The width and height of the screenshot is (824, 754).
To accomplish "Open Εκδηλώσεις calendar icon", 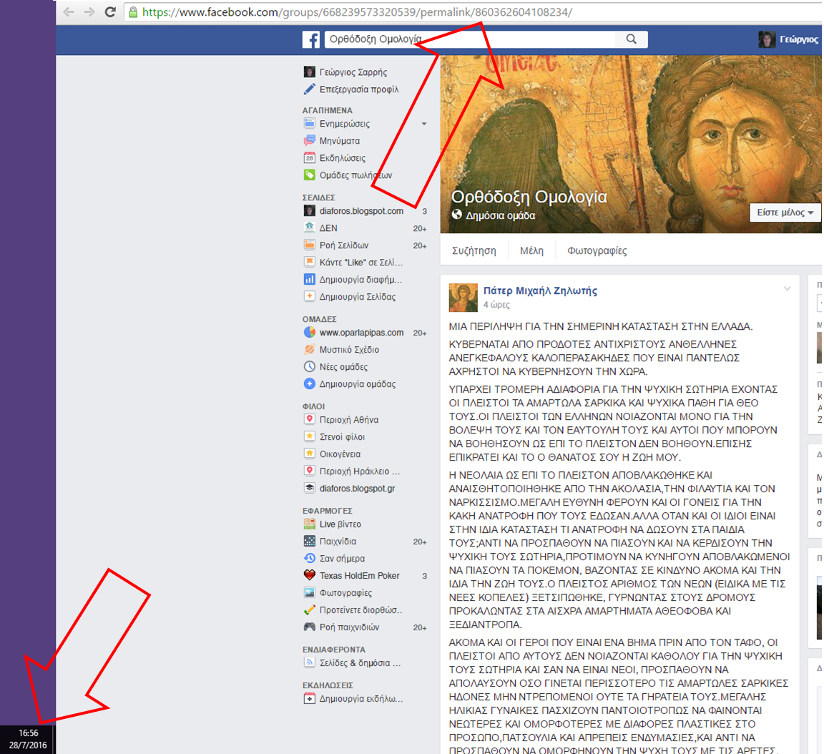I will [x=309, y=158].
